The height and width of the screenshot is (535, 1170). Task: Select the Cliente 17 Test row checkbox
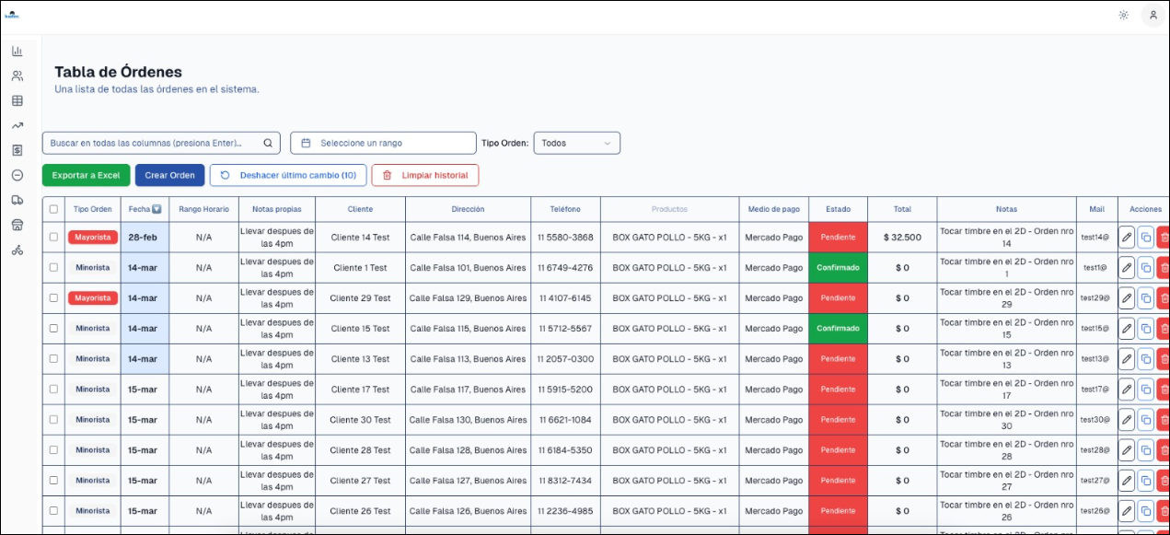53,390
